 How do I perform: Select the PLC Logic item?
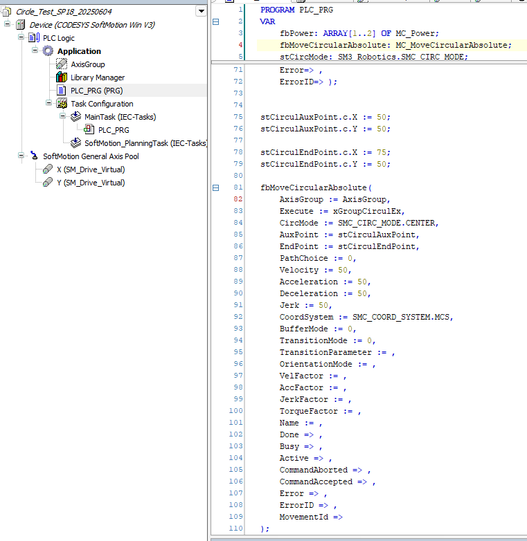click(59, 38)
